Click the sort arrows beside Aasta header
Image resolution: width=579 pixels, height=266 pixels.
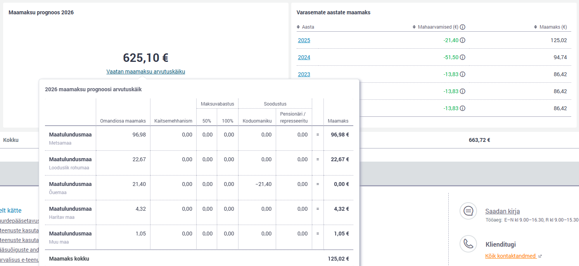pyautogui.click(x=298, y=27)
